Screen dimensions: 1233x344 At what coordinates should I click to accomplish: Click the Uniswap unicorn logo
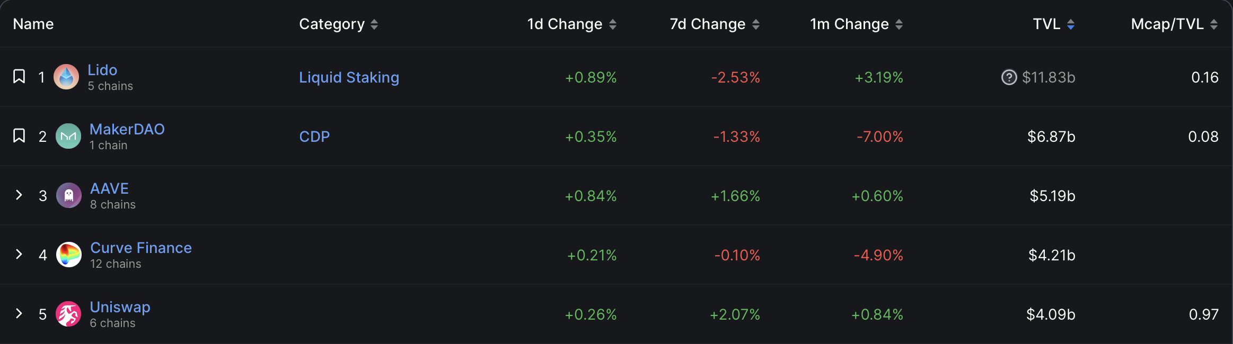coord(68,314)
